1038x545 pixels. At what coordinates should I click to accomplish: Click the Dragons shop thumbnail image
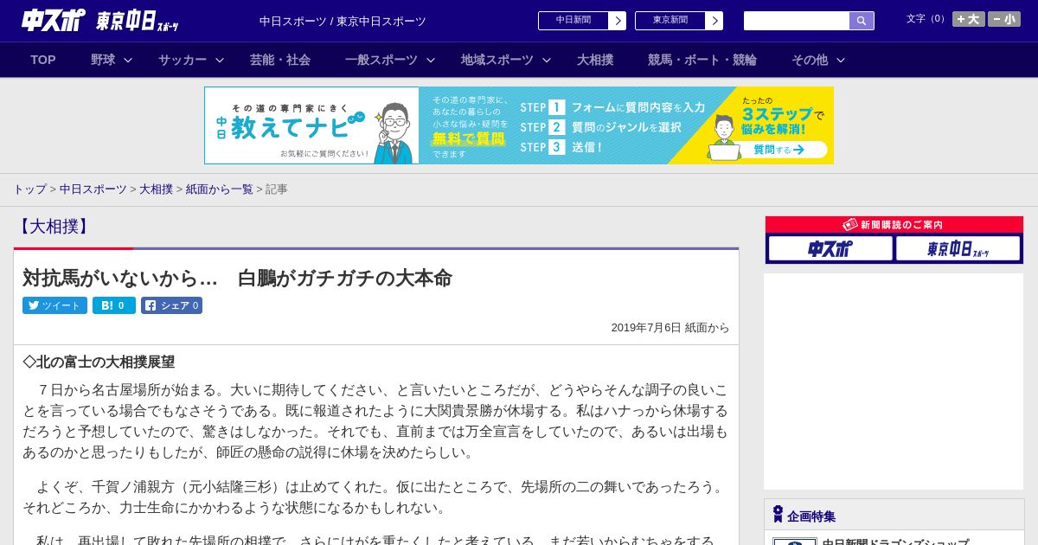795,542
